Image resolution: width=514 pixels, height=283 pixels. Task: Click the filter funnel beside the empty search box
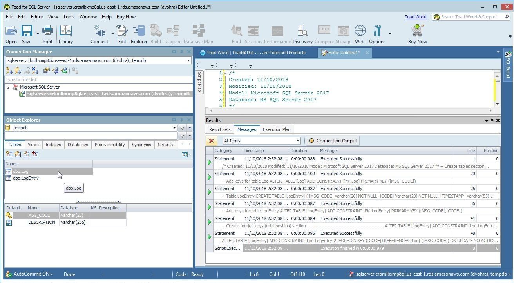182,136
